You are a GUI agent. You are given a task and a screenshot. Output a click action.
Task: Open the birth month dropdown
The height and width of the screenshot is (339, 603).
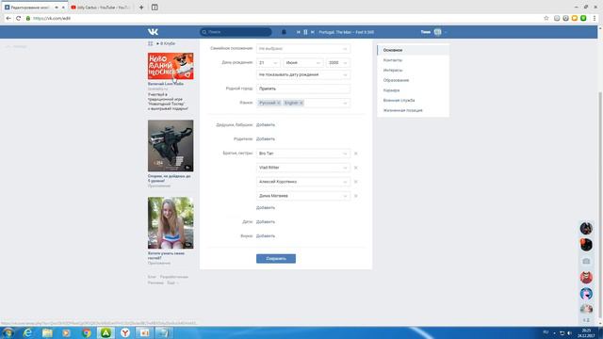pos(303,63)
